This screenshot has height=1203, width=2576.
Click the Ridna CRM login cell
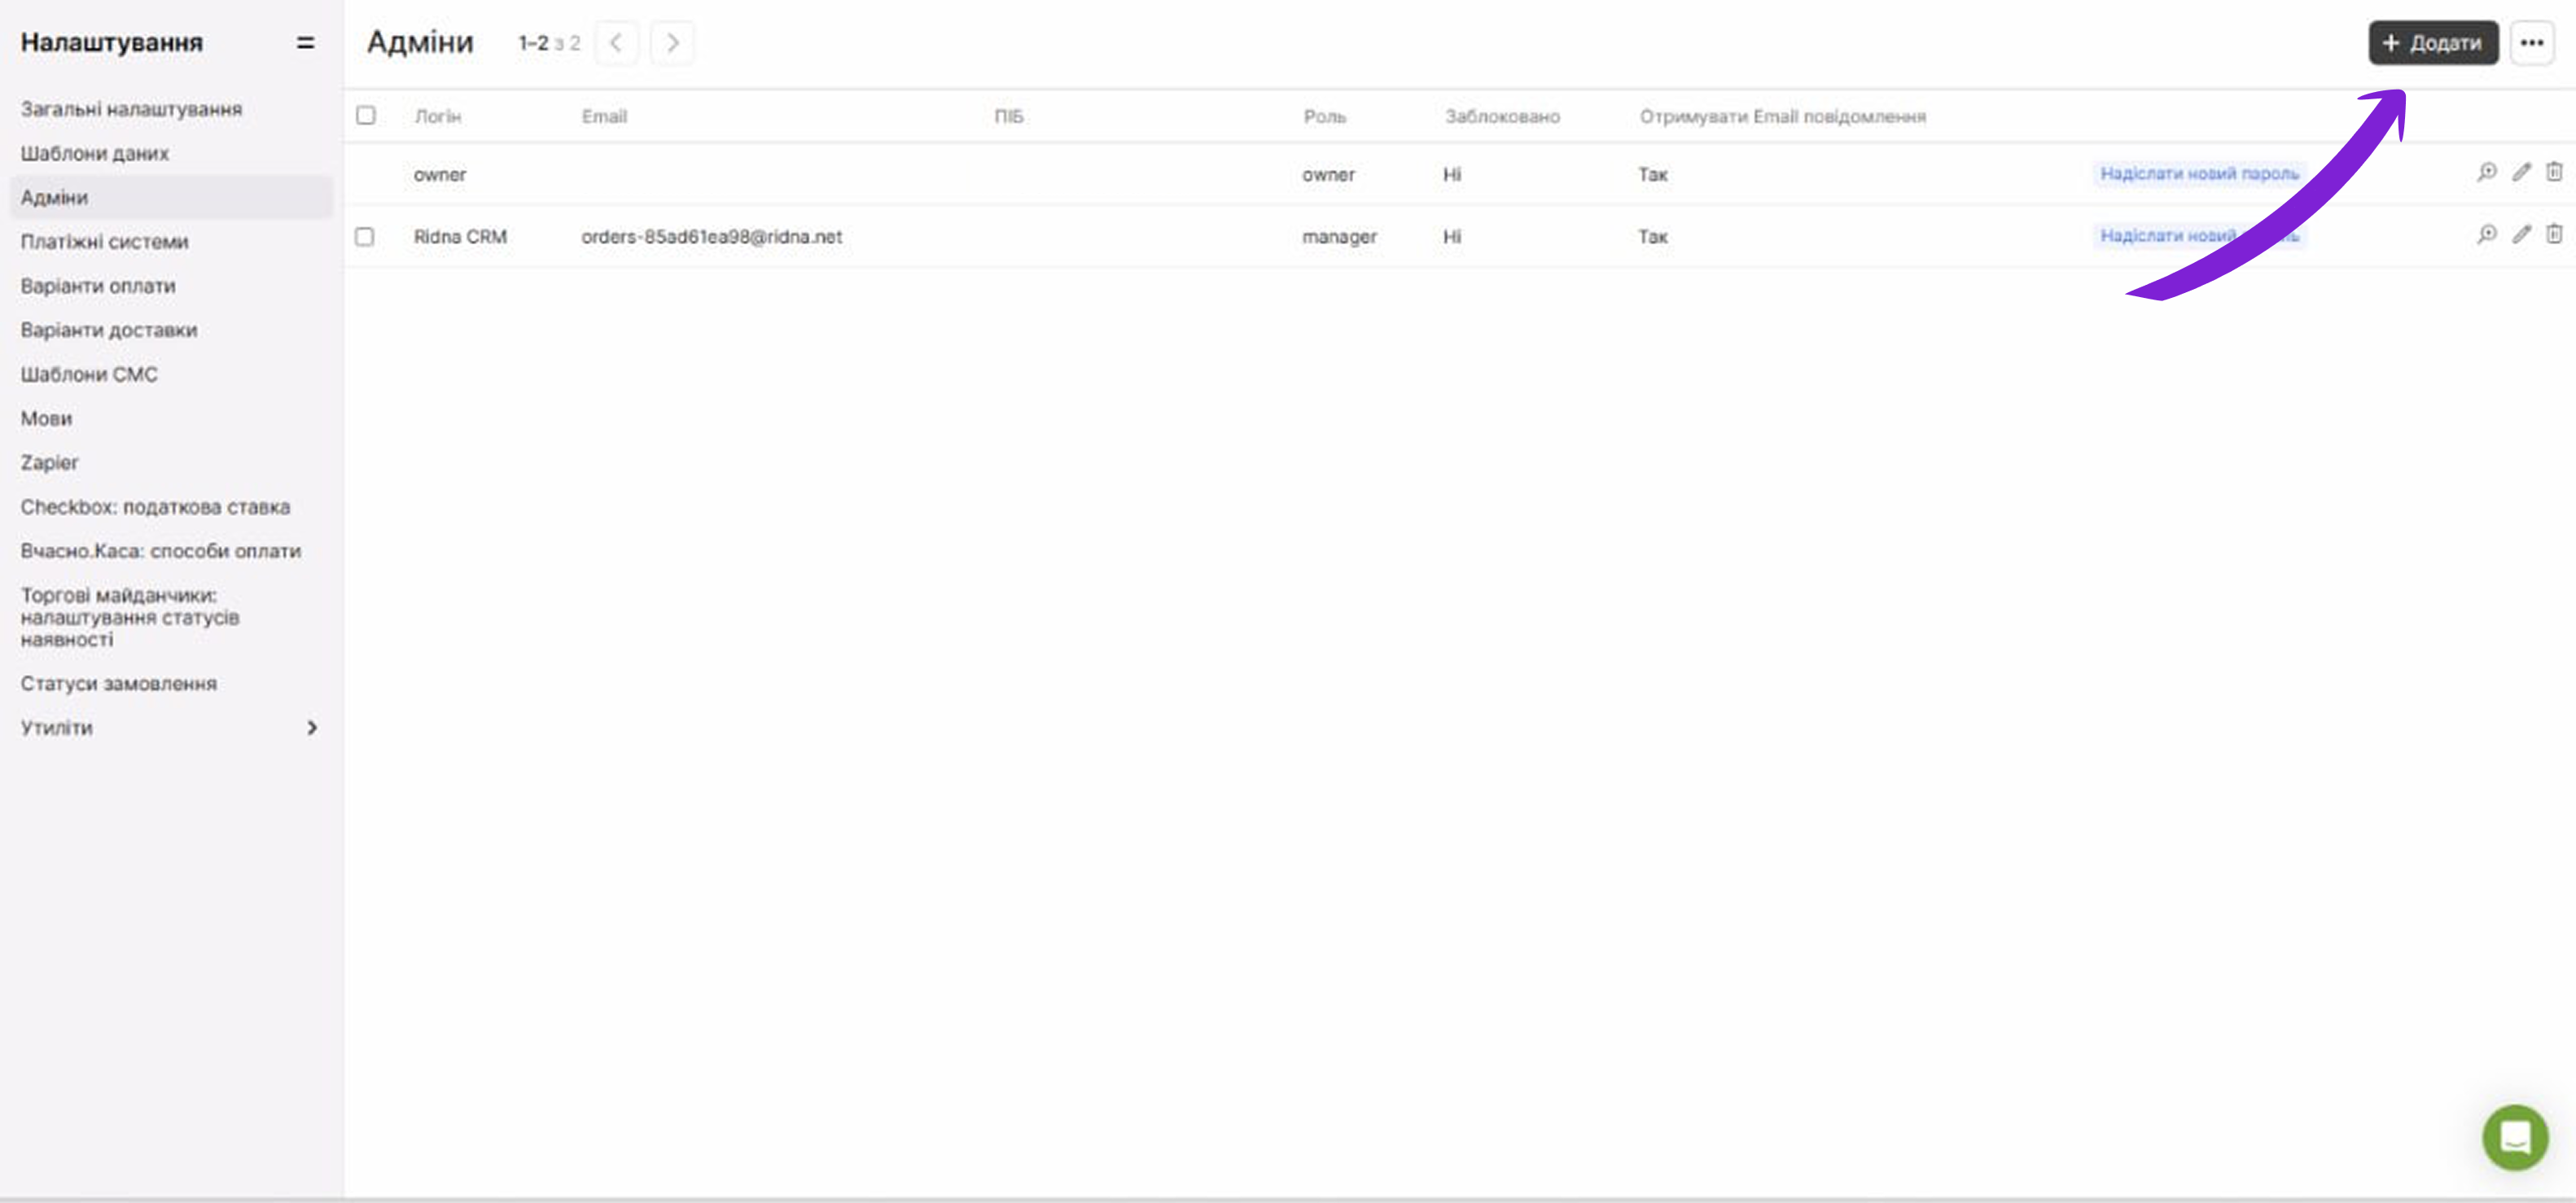[x=460, y=237]
